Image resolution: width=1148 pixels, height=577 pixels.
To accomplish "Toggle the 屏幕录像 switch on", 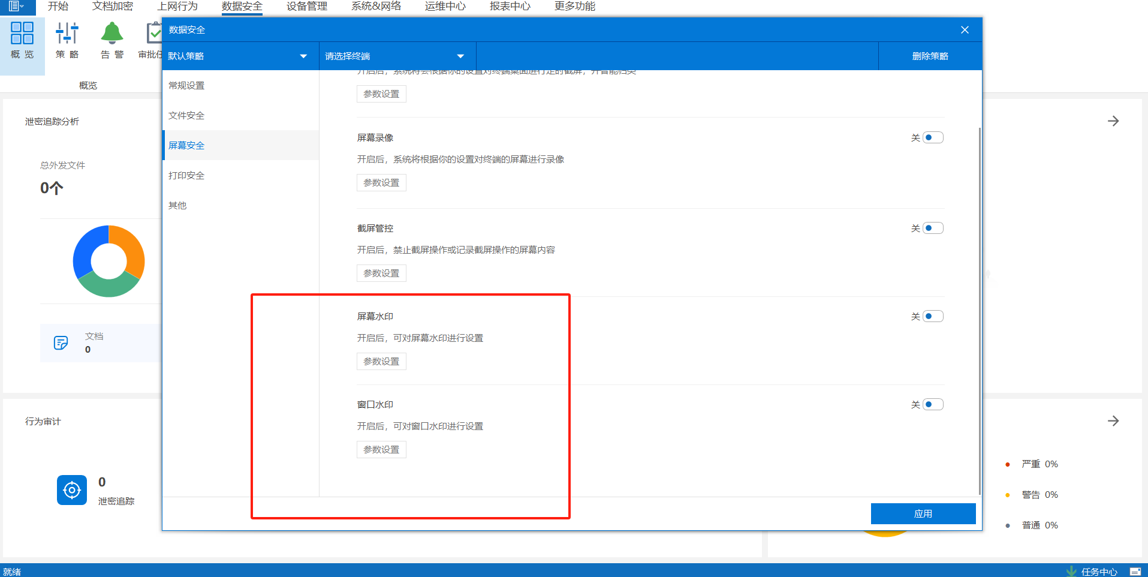I will tap(933, 138).
